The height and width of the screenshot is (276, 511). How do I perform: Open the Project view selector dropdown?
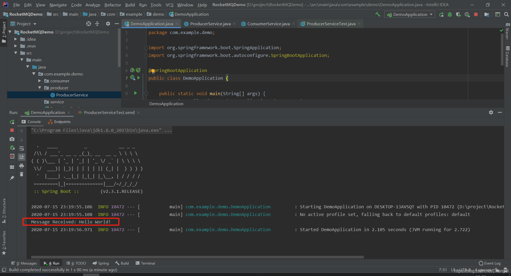click(x=23, y=24)
